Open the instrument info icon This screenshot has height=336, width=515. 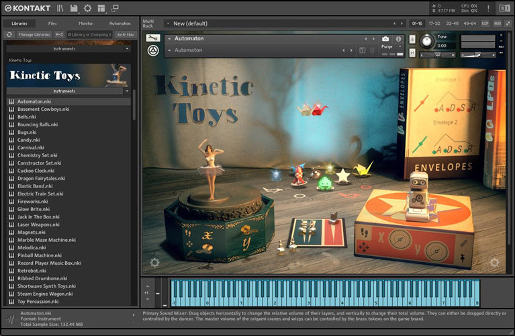coord(398,39)
